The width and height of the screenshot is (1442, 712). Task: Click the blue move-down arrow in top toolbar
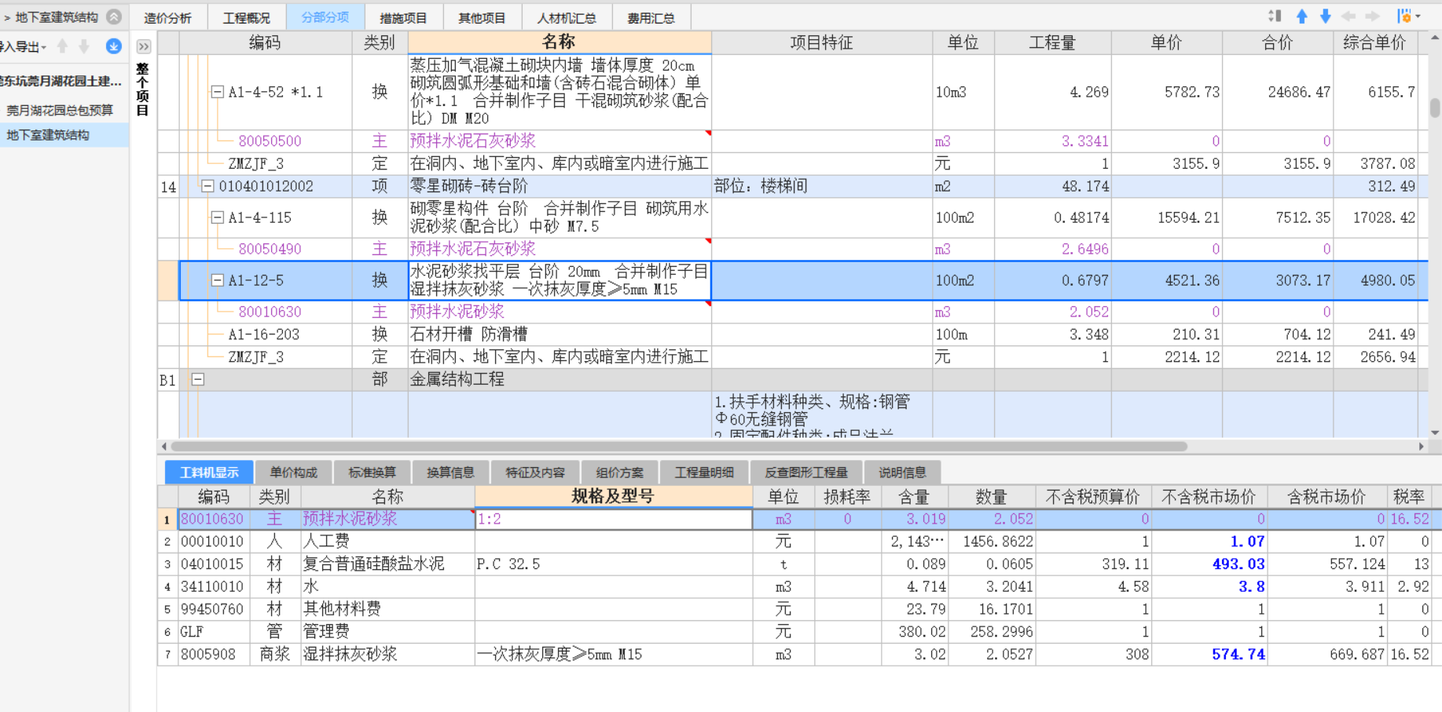[x=1326, y=16]
